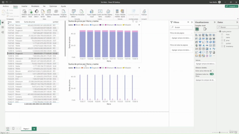
Task: Toggle Entre varios informes switch
Action: [212, 71]
